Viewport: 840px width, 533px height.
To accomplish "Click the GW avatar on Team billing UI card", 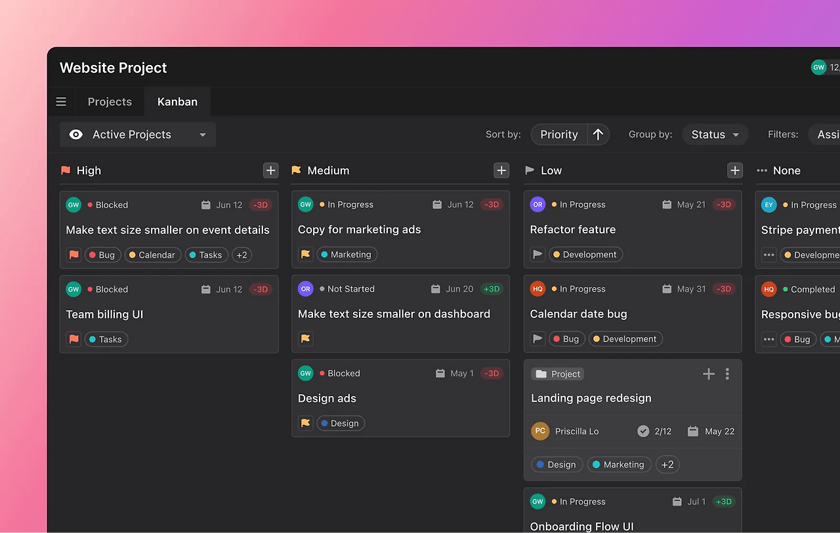I will (x=73, y=288).
